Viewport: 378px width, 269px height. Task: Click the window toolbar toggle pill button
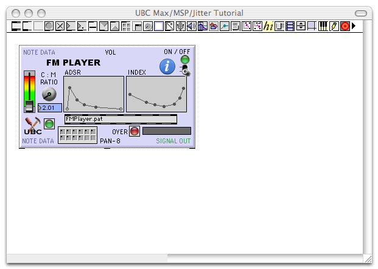tap(360, 13)
